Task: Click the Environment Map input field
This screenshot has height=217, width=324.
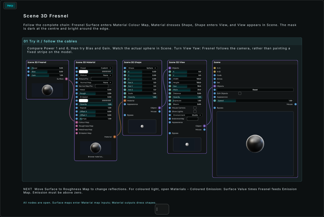Action: pos(192,119)
